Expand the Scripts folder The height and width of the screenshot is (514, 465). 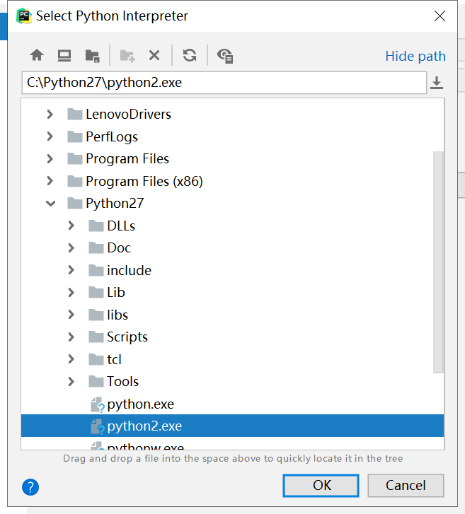(71, 337)
